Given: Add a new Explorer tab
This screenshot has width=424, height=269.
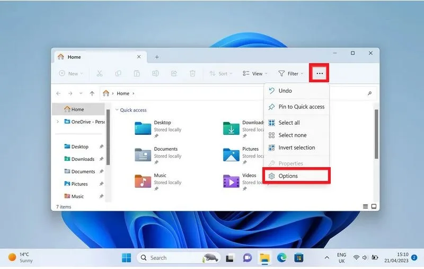Looking at the screenshot, I should point(157,57).
